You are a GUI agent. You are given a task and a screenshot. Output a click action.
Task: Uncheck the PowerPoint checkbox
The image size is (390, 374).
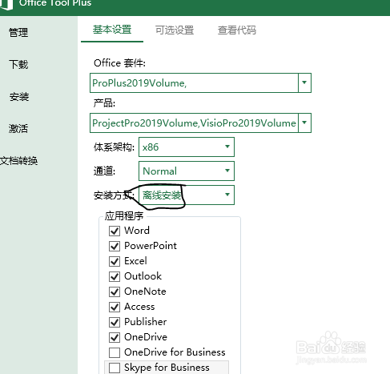click(115, 246)
